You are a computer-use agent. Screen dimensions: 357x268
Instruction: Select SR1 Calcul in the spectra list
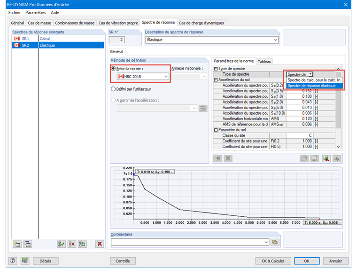(58, 39)
